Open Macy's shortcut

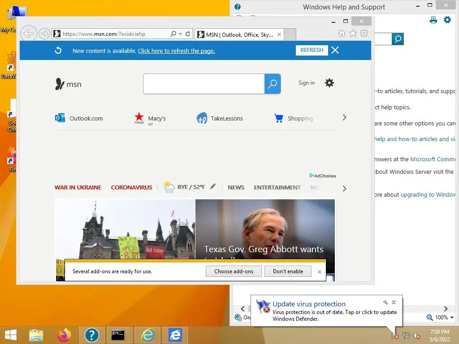[x=150, y=118]
